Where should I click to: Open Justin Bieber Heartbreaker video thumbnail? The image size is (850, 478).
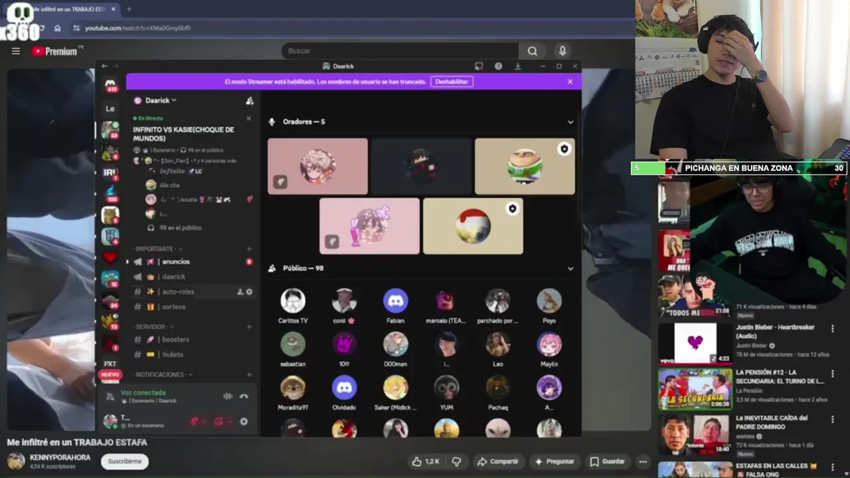[x=695, y=343]
